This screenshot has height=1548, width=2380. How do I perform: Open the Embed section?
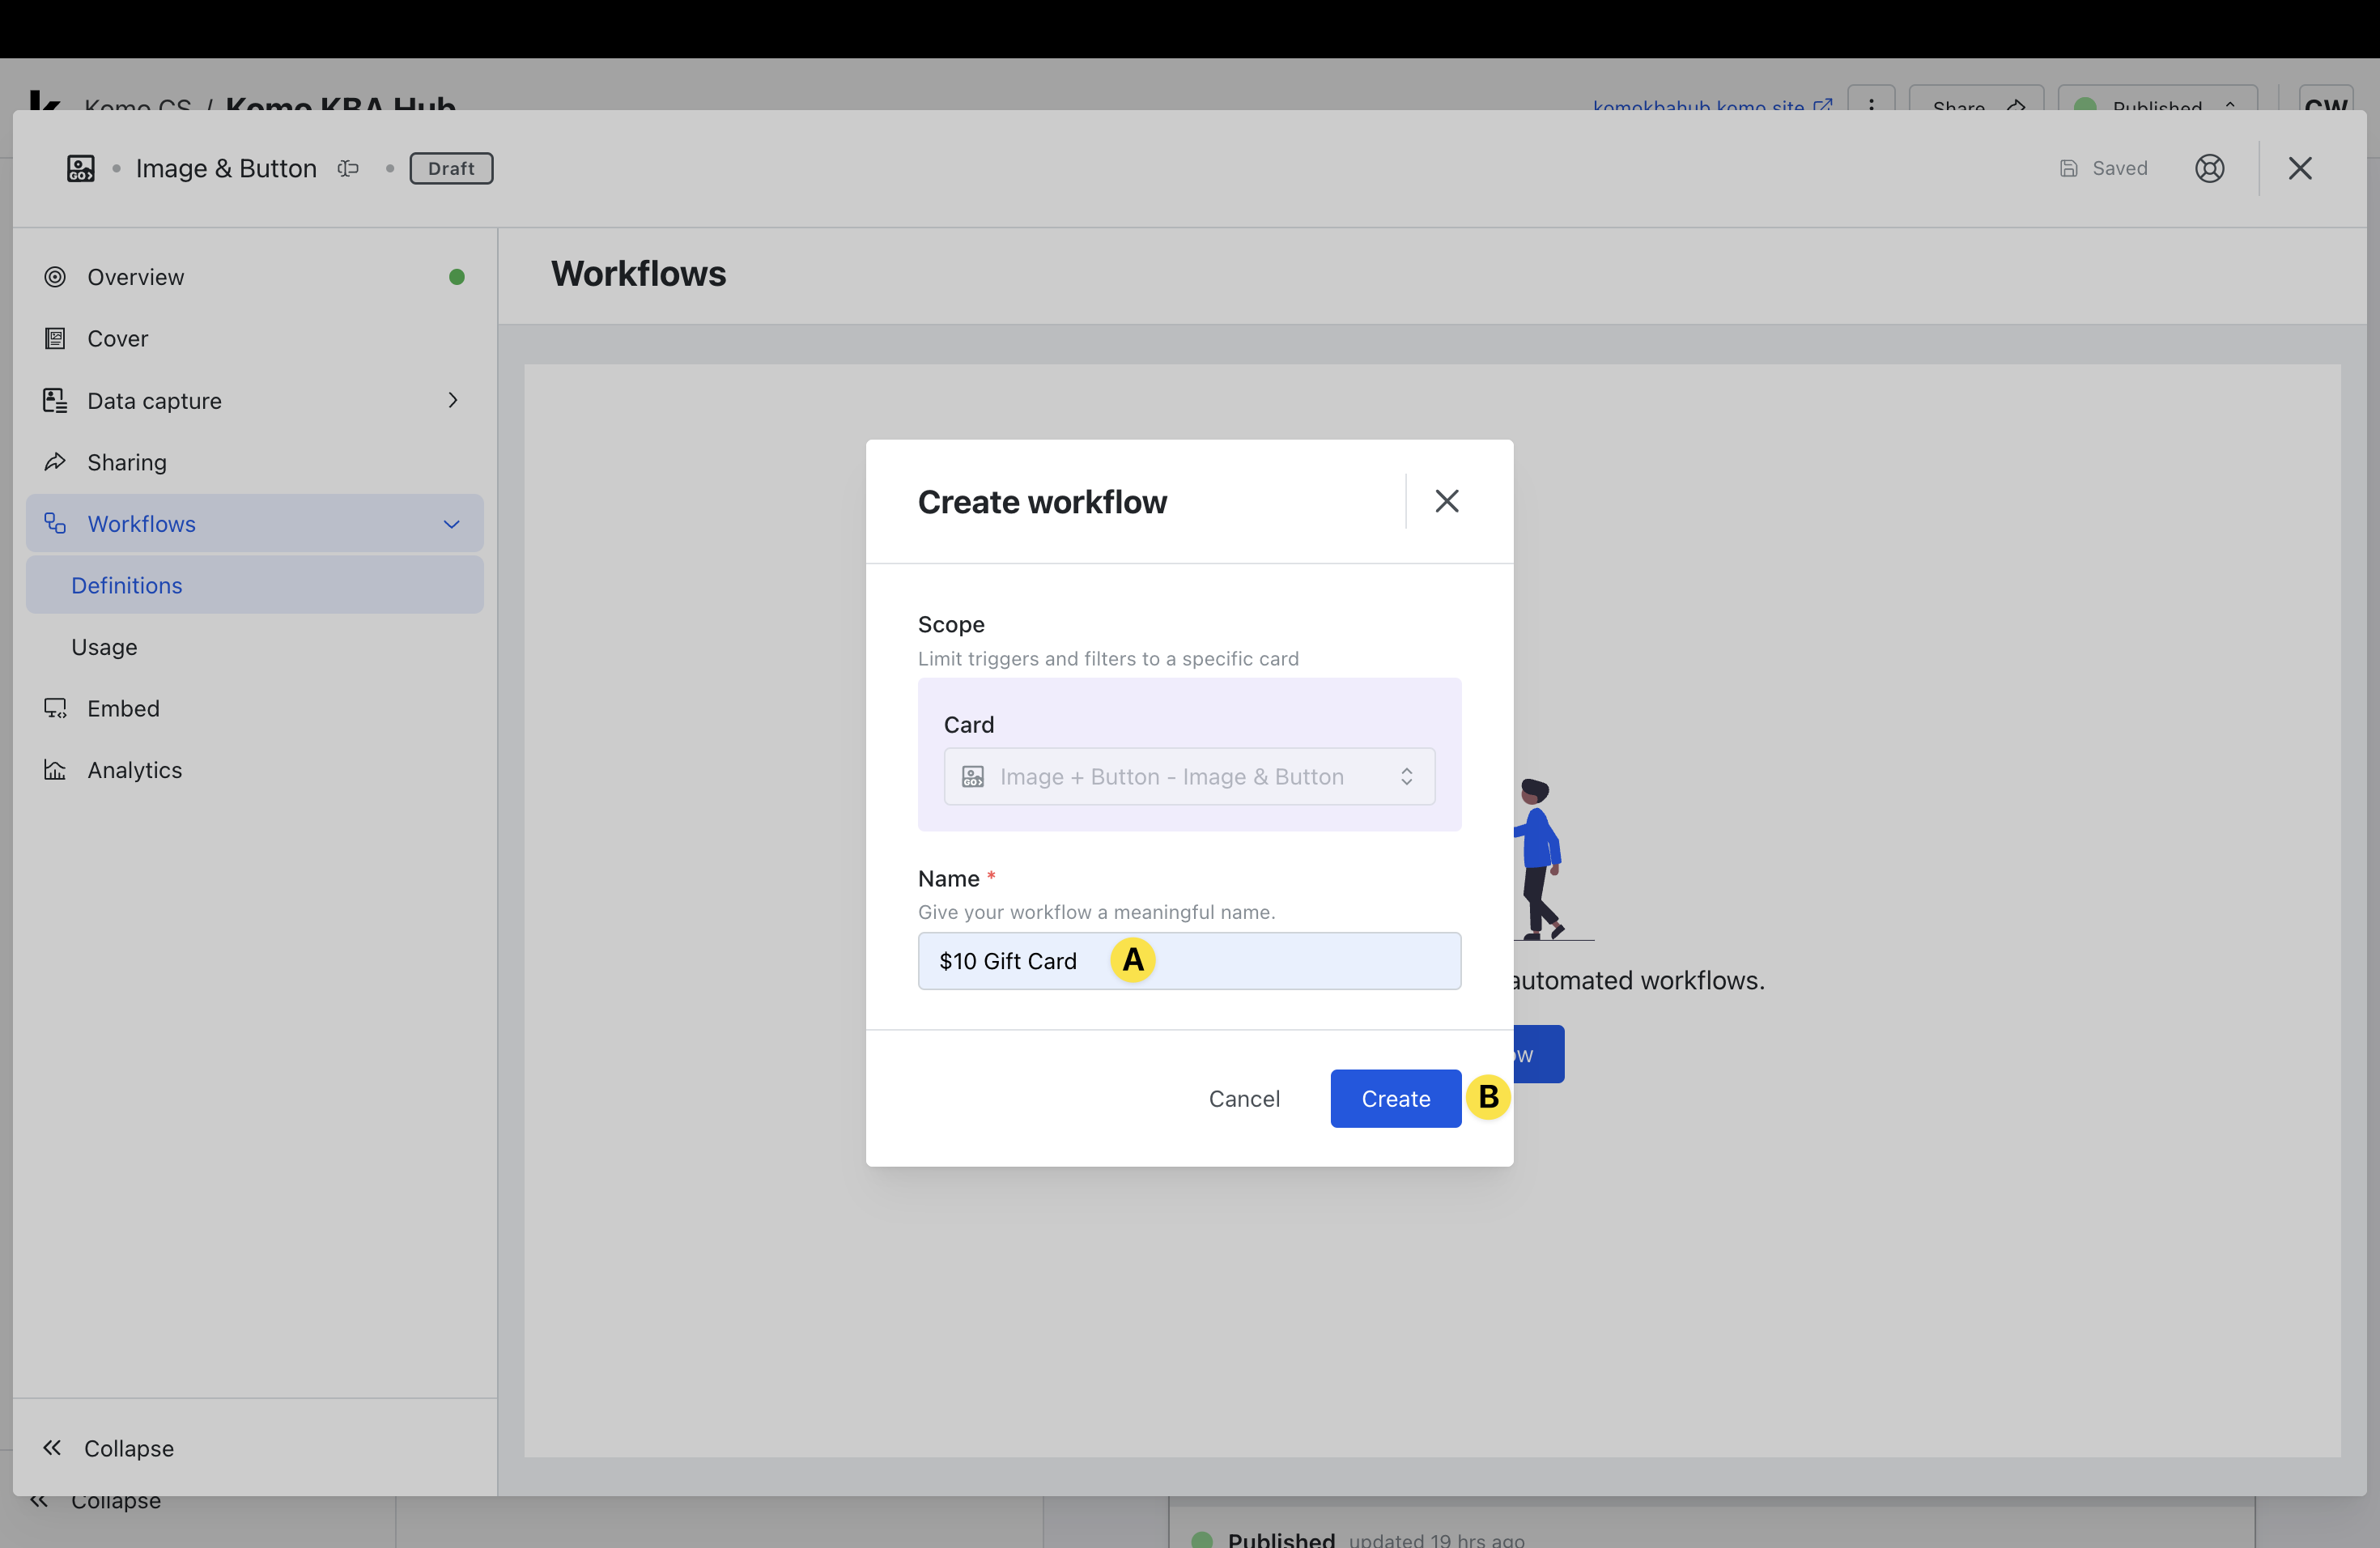pyautogui.click(x=123, y=708)
